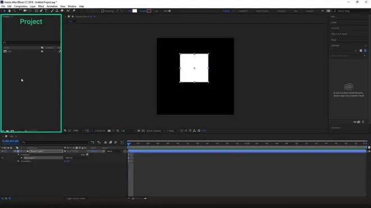Screen dimensions: 371x208
Task: Toggle the Snapping checkbox
Action: click(103, 11)
